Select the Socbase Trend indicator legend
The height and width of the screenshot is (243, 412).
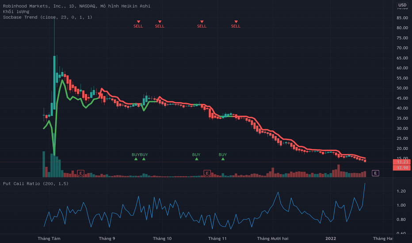(48, 17)
